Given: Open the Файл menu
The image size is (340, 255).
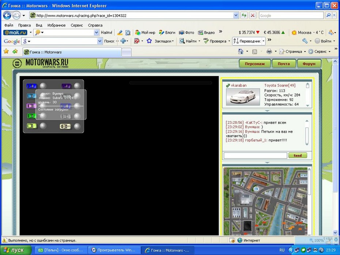Looking at the screenshot, I should coord(9,25).
